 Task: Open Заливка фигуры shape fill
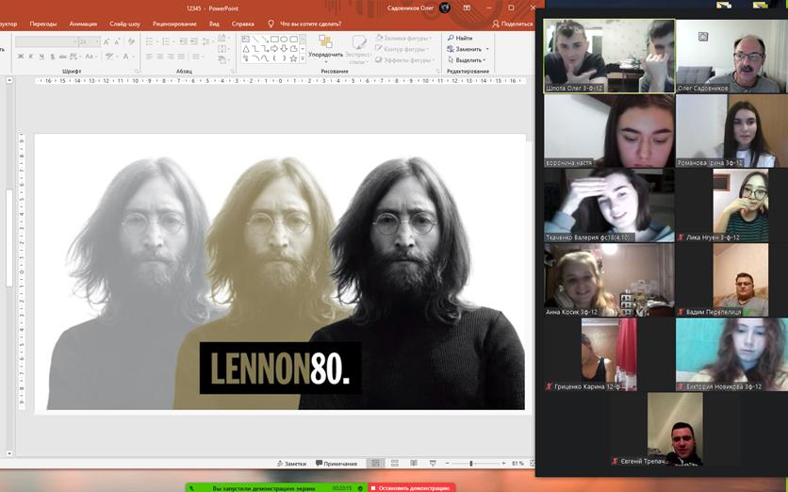pos(403,39)
